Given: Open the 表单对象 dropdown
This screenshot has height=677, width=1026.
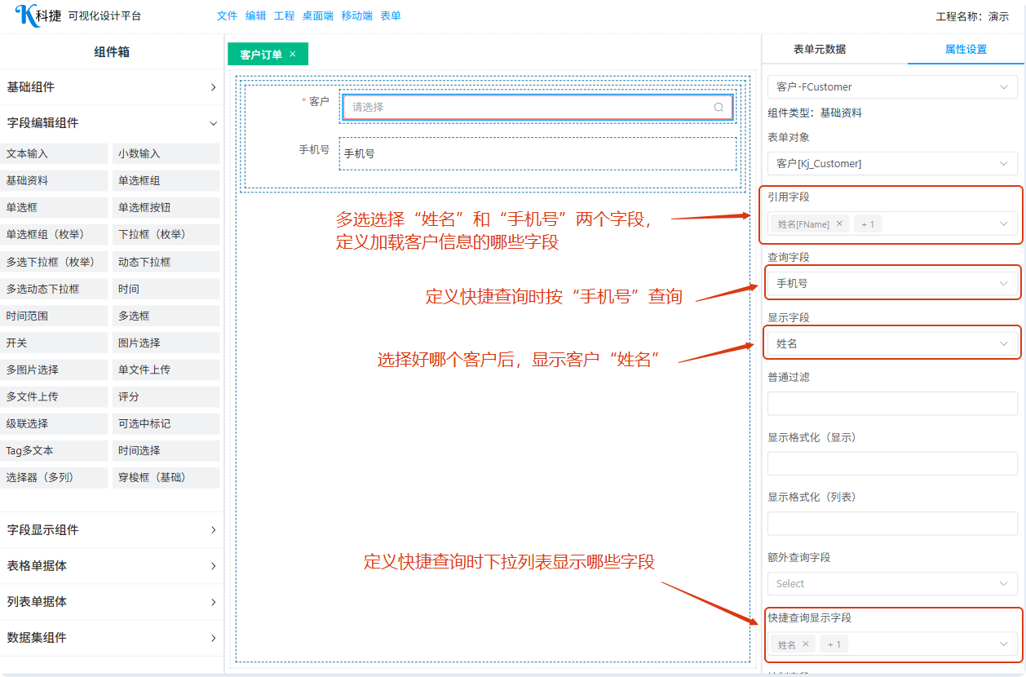Looking at the screenshot, I should (892, 164).
